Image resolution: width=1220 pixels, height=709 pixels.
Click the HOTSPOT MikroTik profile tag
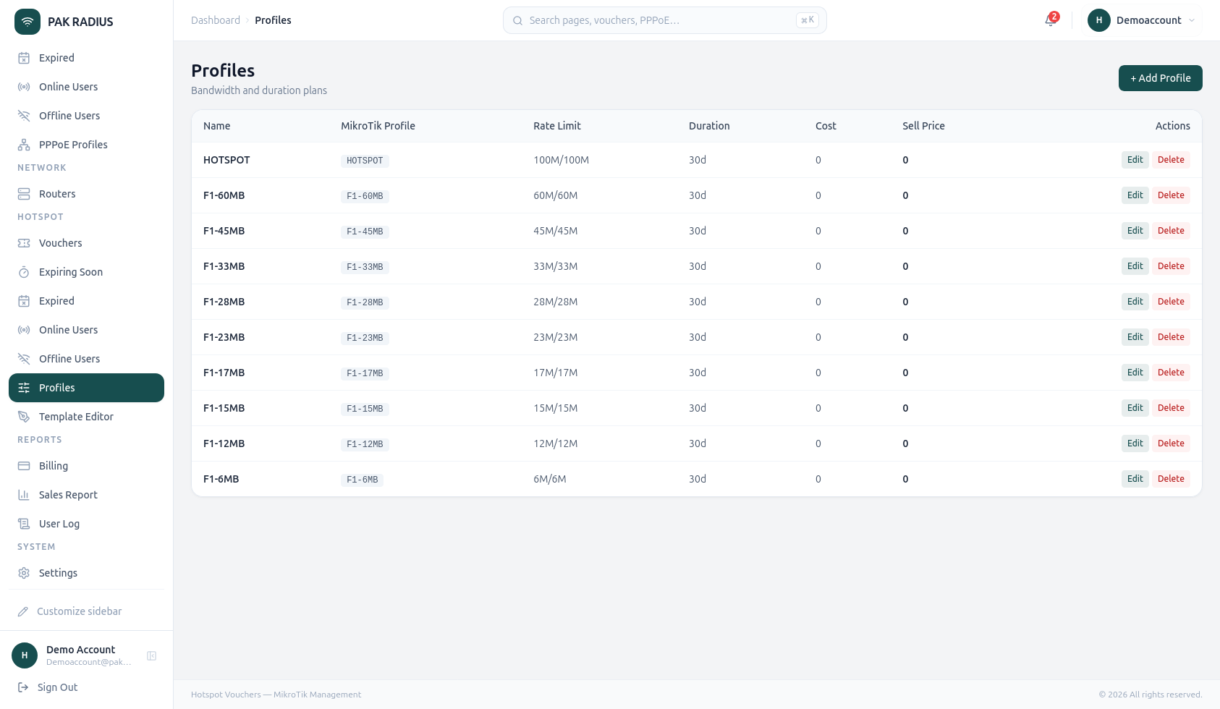tap(365, 161)
